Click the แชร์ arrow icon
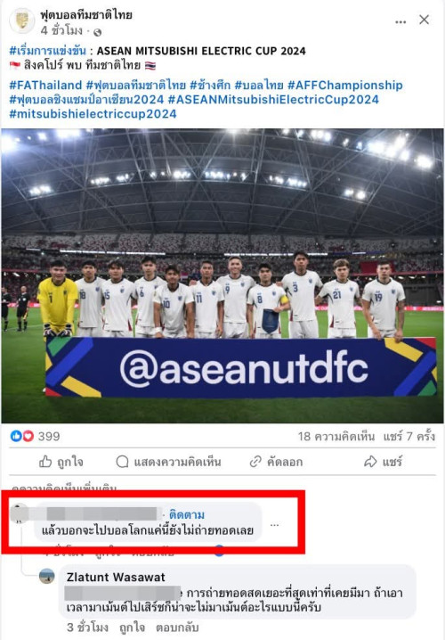 pos(370,462)
